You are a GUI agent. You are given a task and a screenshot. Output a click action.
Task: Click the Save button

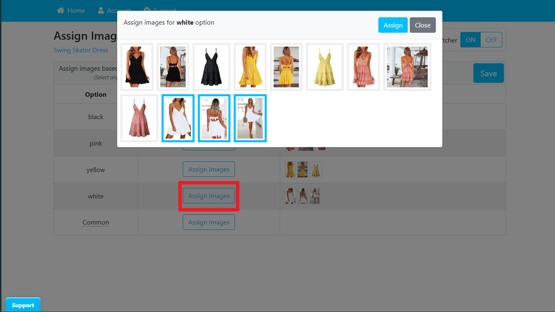coord(488,73)
